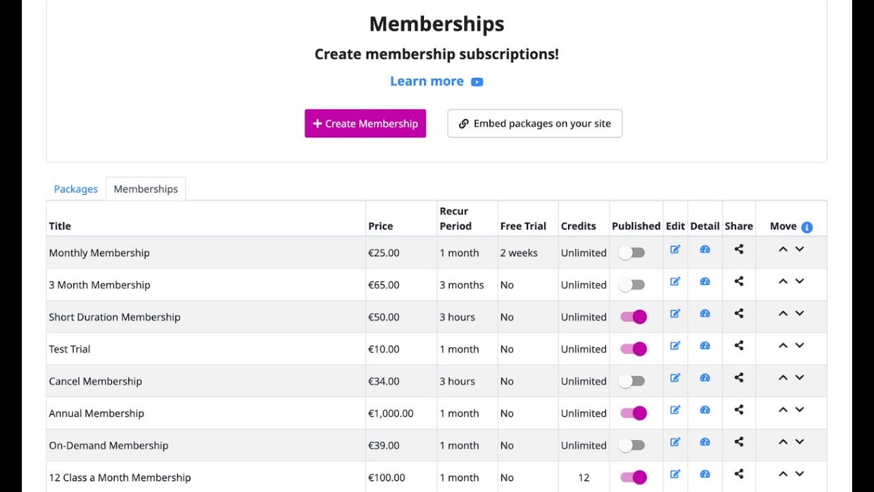Share the Monthly Membership
Viewport: 874px width, 492px height.
739,249
